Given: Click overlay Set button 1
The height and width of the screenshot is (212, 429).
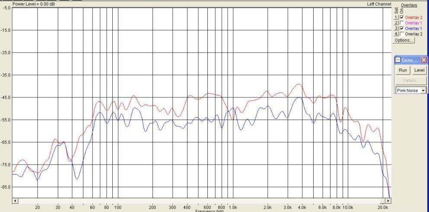Looking at the screenshot, I should coord(396,18).
